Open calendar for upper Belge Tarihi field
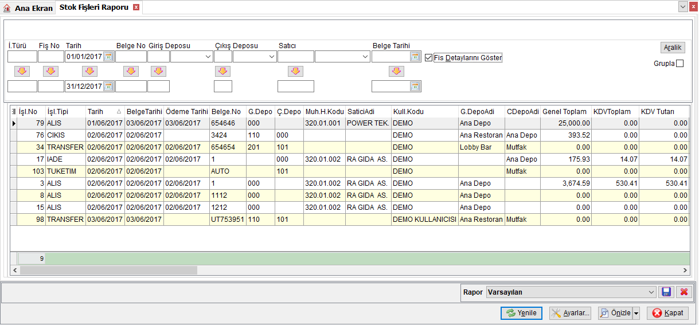The image size is (699, 325). [x=415, y=56]
